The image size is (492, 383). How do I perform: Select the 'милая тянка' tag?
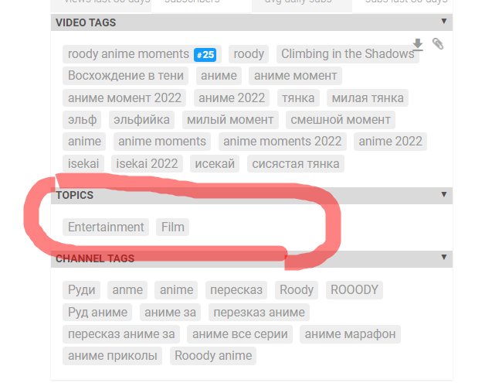coord(368,97)
